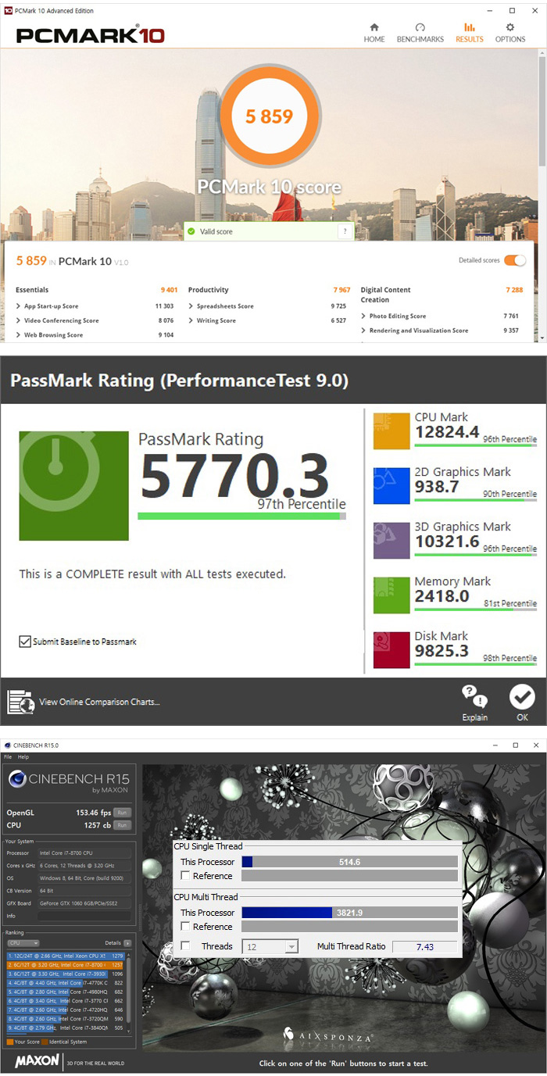Open the Cinebench Help menu
547x1076 pixels.
click(23, 757)
